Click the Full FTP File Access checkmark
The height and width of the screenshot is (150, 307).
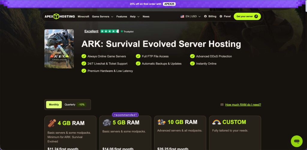pos(138,56)
